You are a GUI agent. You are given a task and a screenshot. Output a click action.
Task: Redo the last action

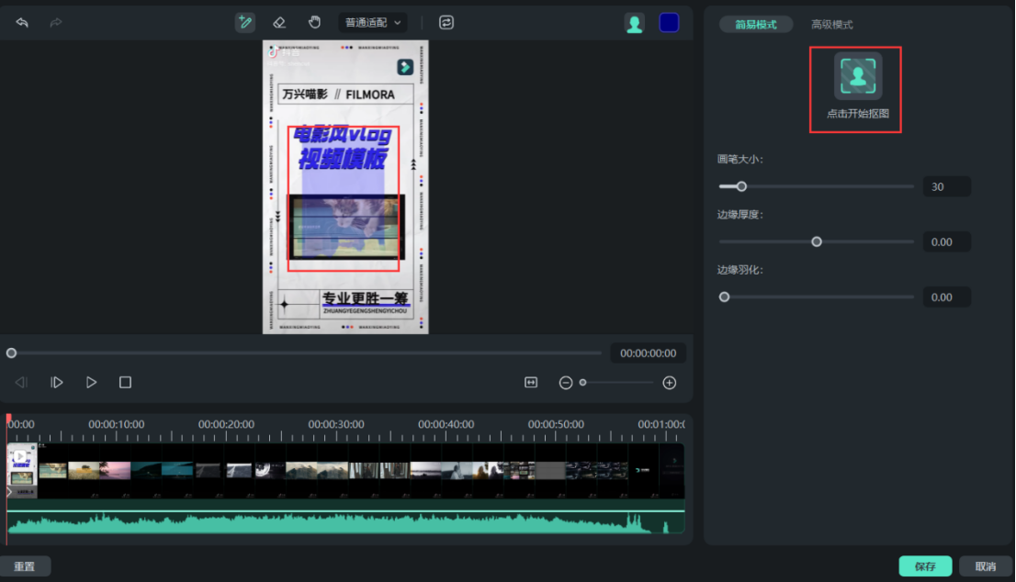click(x=55, y=22)
